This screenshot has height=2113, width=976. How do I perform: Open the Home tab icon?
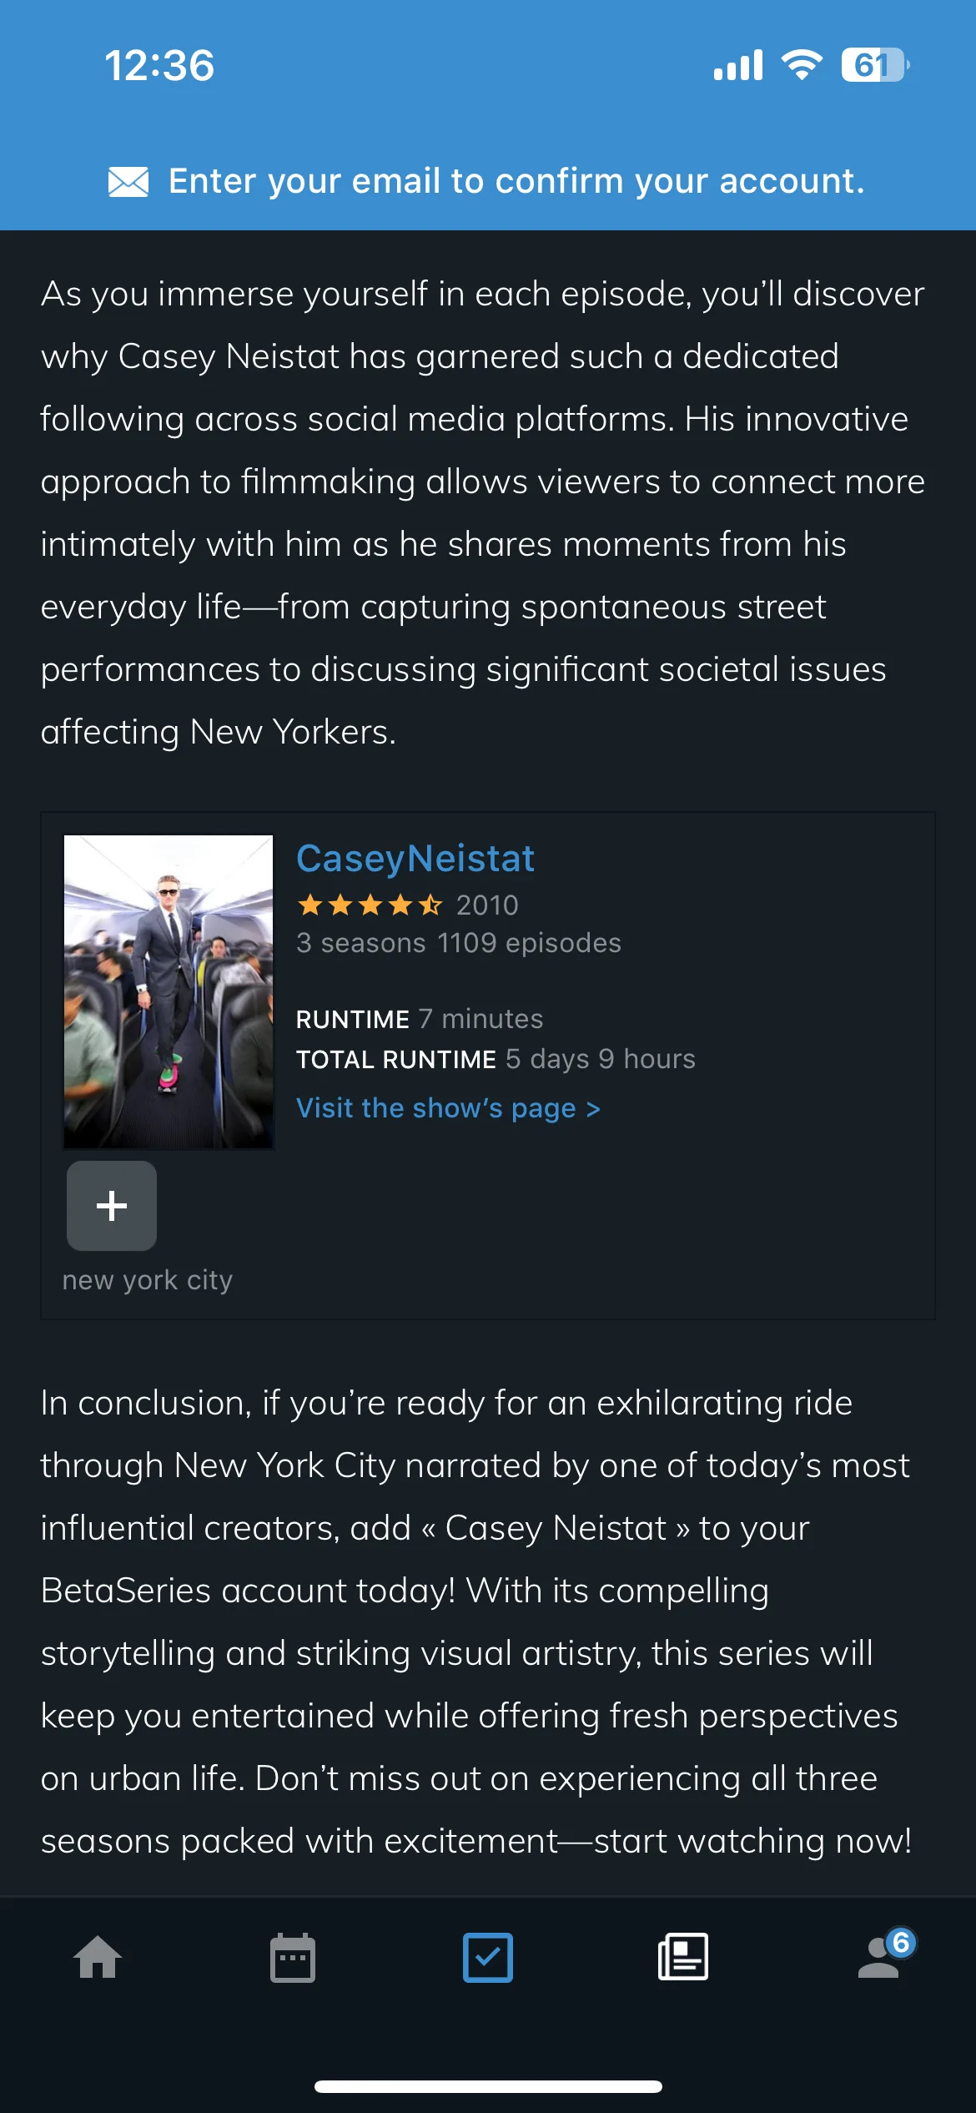(x=98, y=1957)
